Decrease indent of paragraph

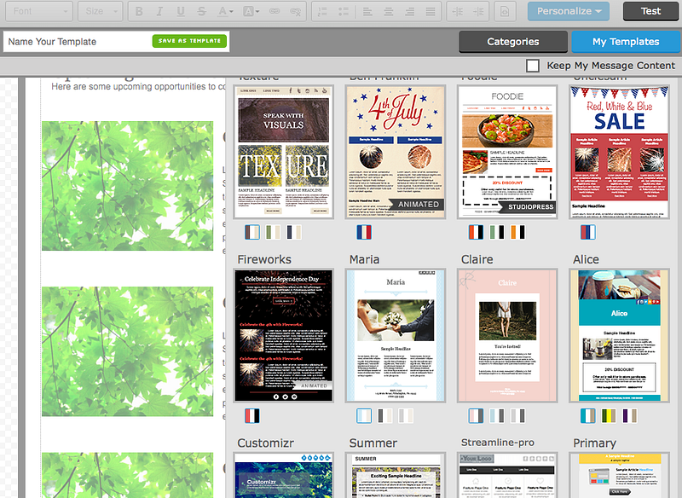457,11
